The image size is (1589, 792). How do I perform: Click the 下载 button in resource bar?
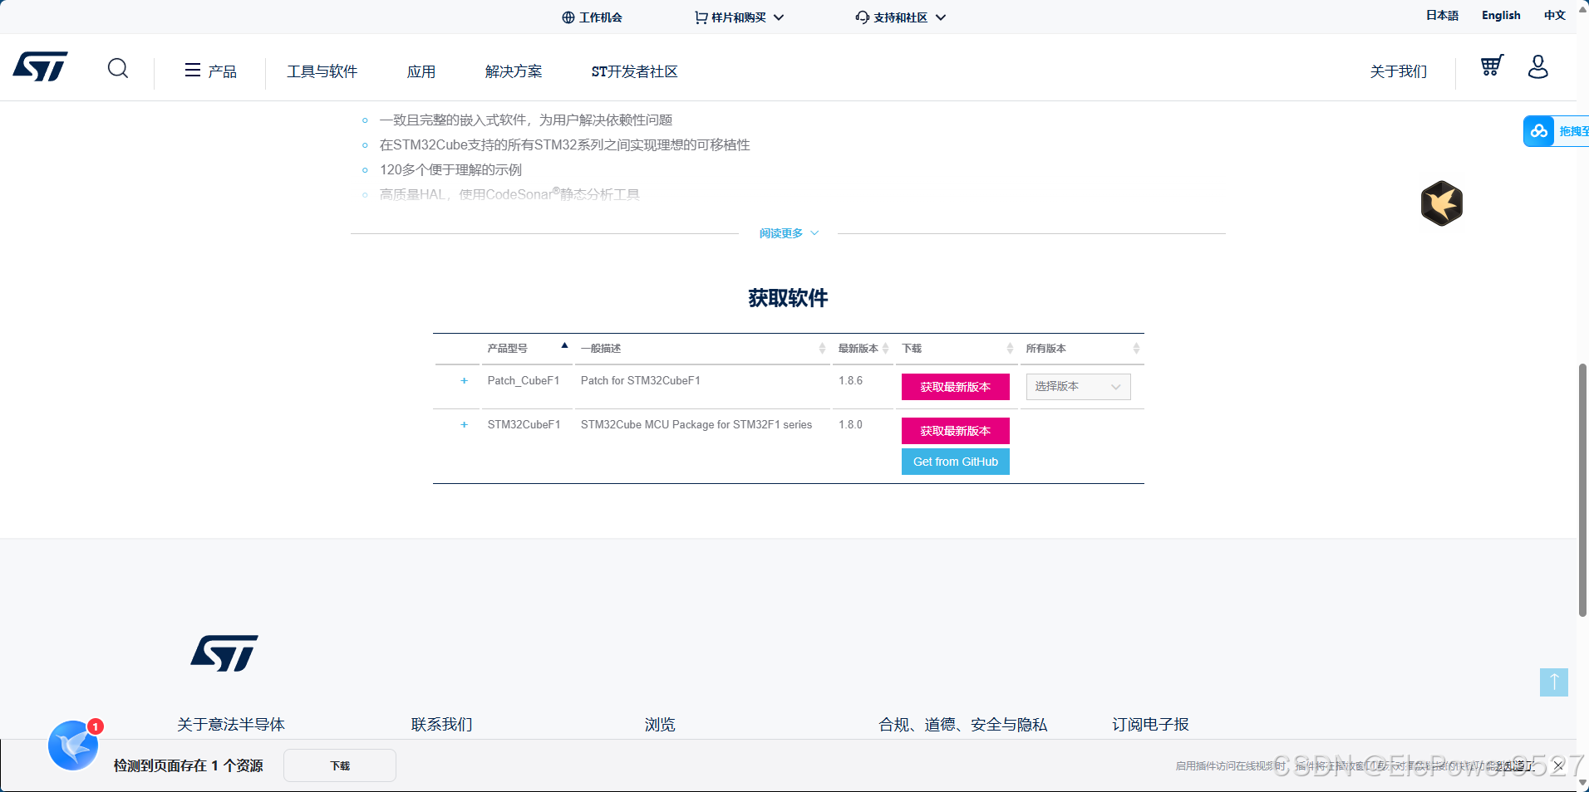[340, 765]
